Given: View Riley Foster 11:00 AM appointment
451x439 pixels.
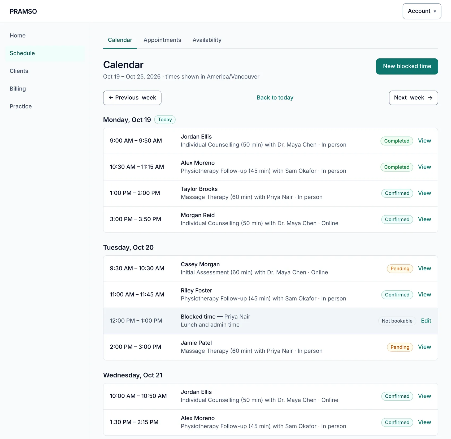Looking at the screenshot, I should (424, 295).
